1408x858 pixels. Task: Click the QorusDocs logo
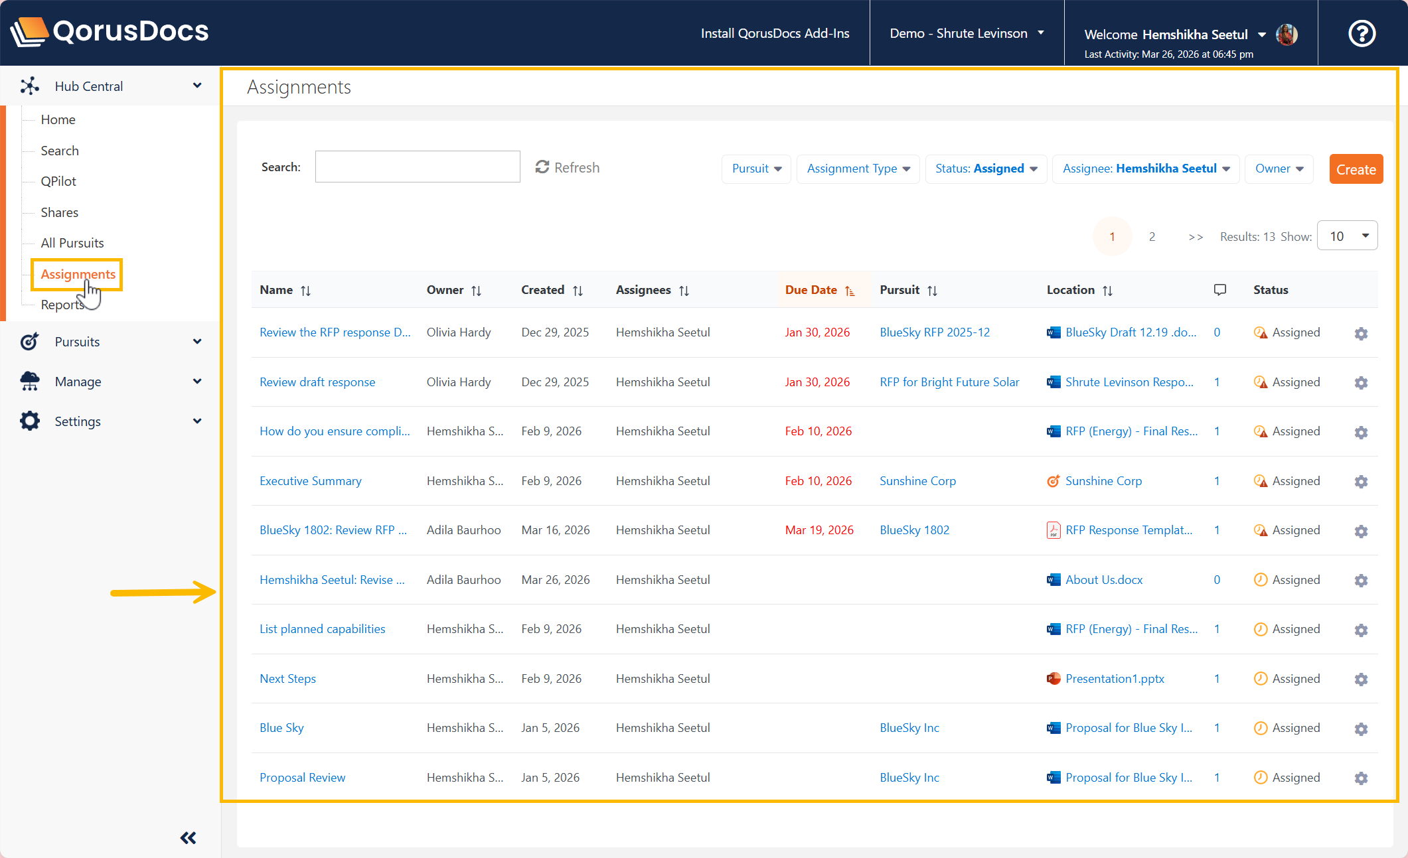pos(110,31)
